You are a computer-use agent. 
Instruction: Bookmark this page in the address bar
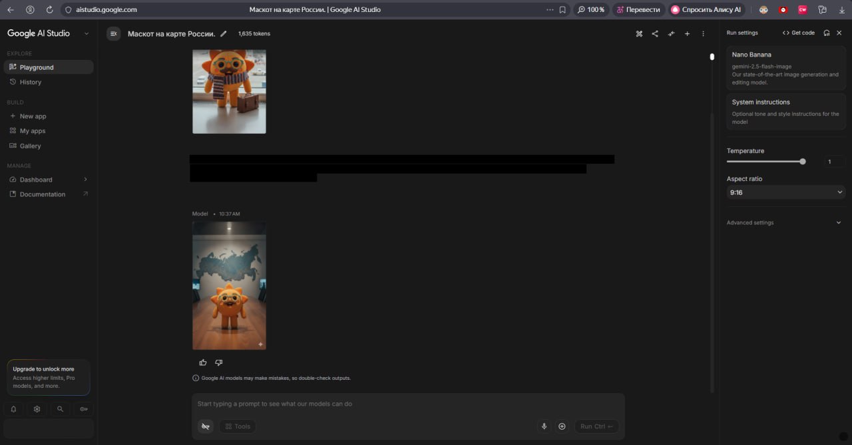pos(562,10)
